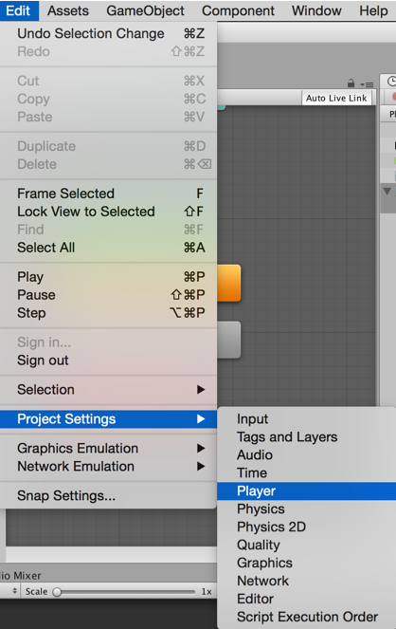This screenshot has width=396, height=629.
Task: Collapse the triangle in the right panel
Action: 387,191
